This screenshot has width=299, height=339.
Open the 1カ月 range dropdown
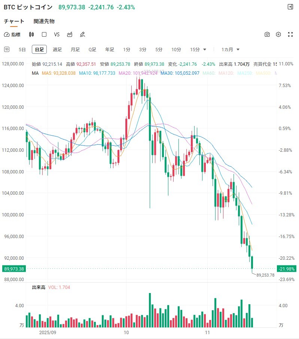point(231,49)
